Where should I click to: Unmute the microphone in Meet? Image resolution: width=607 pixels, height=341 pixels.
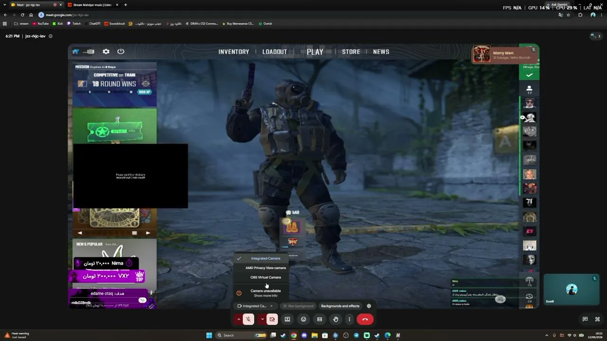(x=248, y=319)
